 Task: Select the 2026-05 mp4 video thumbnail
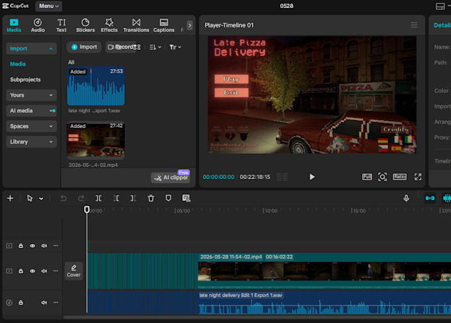click(96, 141)
